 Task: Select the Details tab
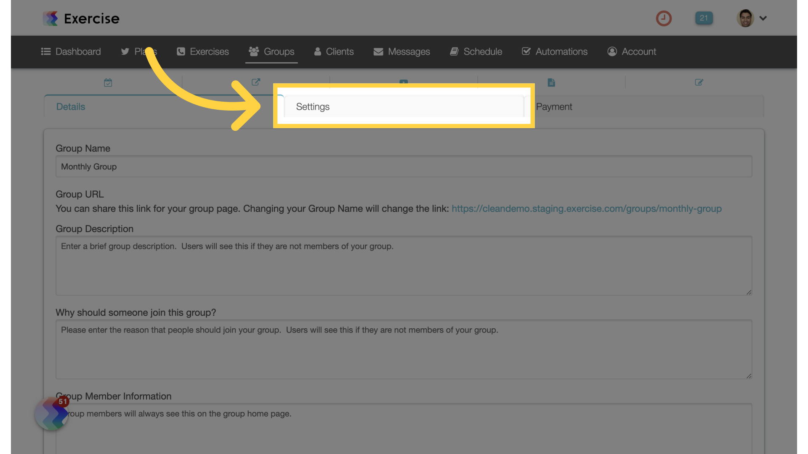70,106
